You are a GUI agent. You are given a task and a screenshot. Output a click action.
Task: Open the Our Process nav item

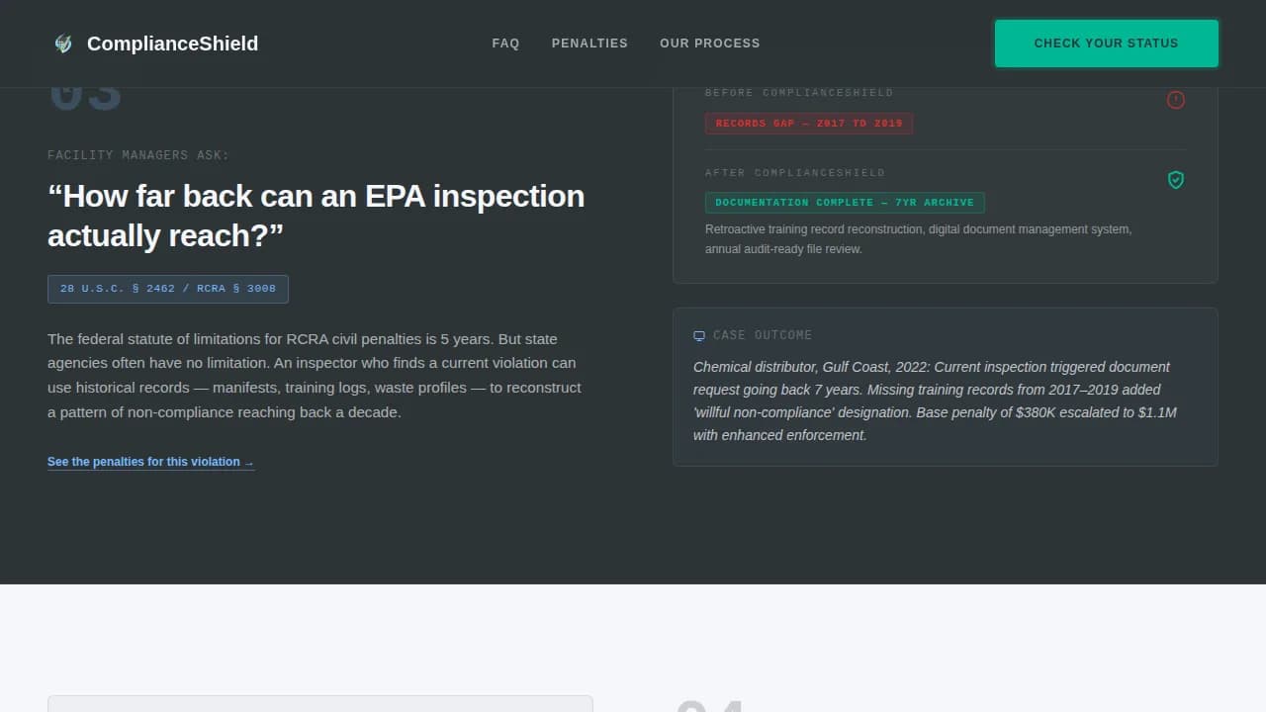pos(710,44)
